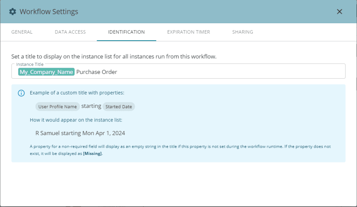Go to the Expiration Timer tab
357x207 pixels.
click(x=188, y=32)
